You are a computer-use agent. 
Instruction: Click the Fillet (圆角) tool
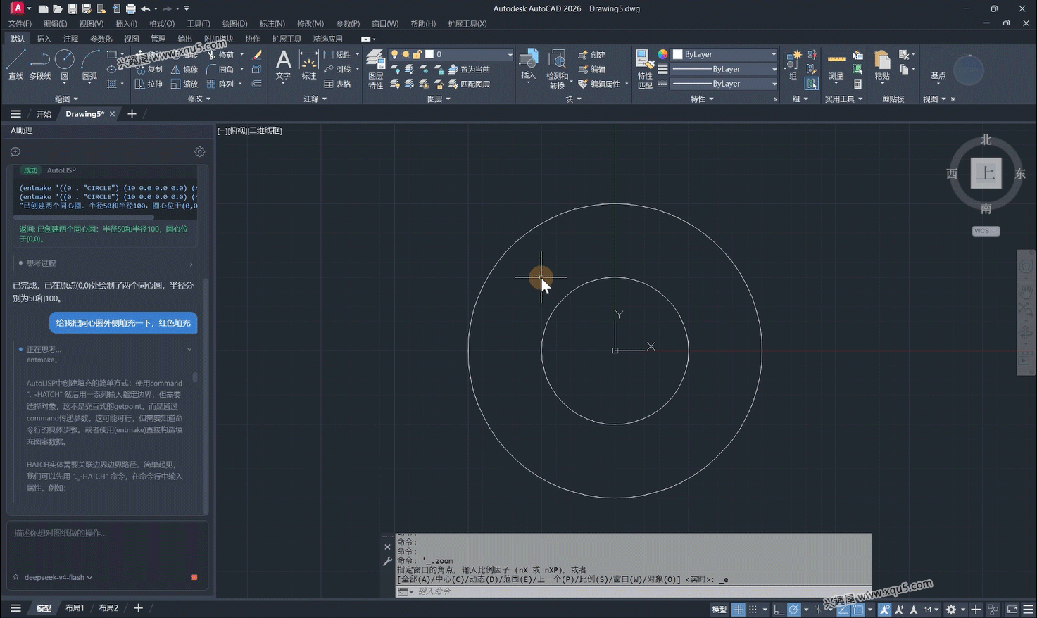(x=220, y=70)
